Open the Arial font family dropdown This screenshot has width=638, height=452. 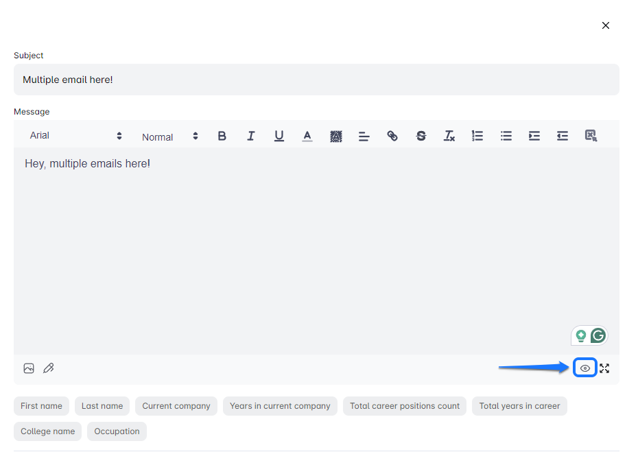pos(75,136)
